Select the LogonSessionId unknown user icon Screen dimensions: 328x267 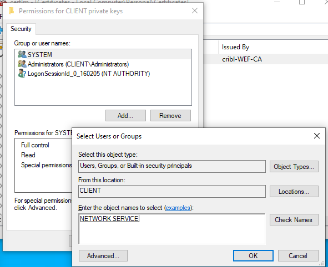coord(22,74)
